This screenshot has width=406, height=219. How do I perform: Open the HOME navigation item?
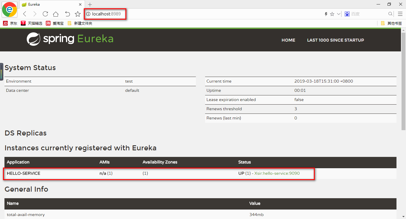point(288,40)
